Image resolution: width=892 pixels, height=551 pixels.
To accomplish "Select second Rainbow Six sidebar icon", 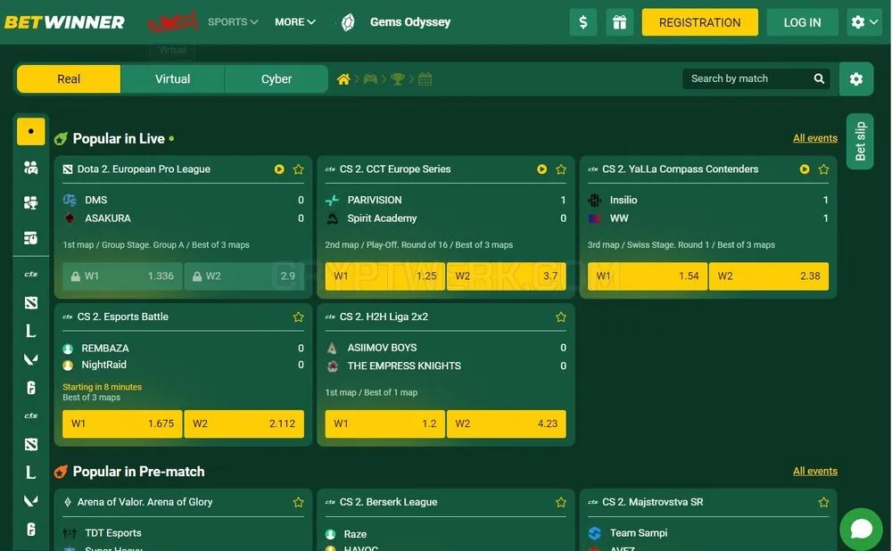I will click(30, 529).
